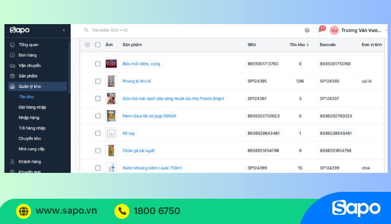Open the notifications bell icon

point(320,30)
